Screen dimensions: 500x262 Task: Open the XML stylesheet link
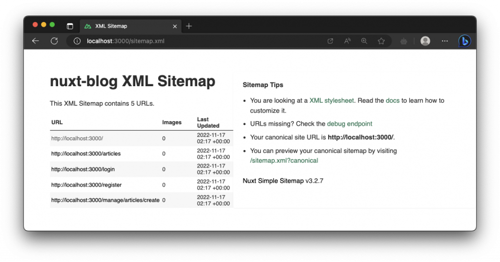click(x=332, y=100)
